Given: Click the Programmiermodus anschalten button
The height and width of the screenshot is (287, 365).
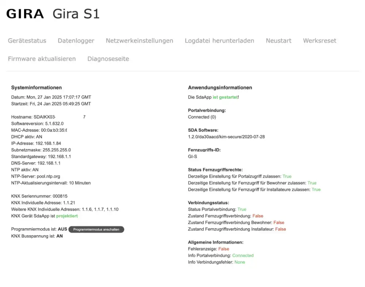Looking at the screenshot, I should (96, 229).
